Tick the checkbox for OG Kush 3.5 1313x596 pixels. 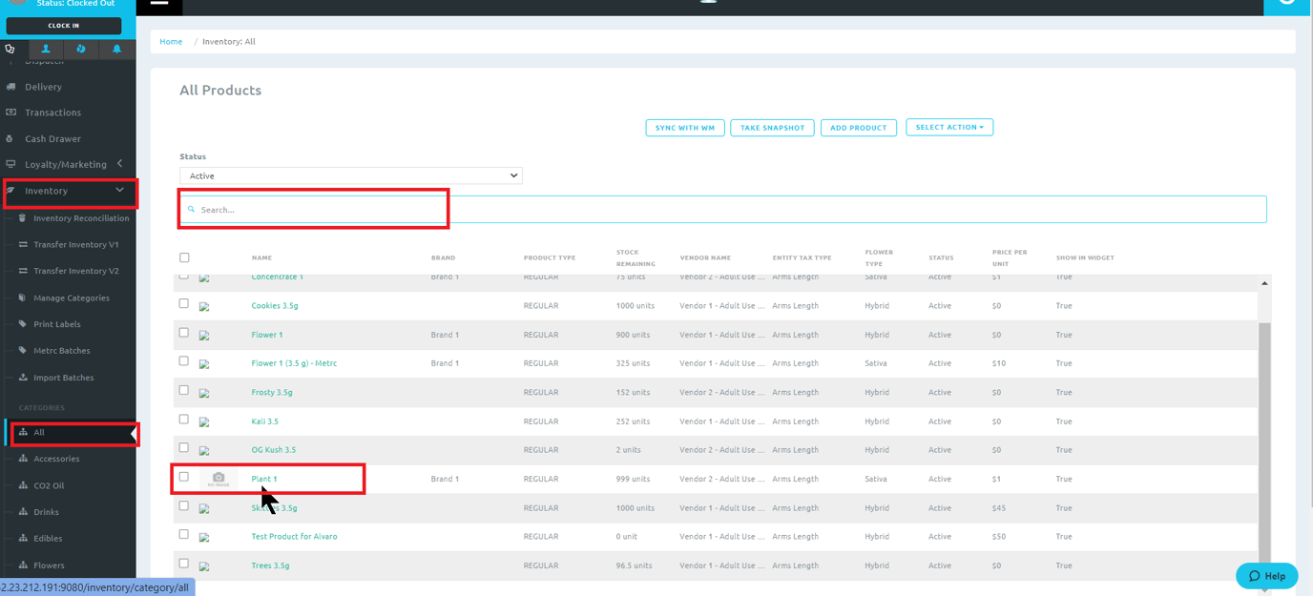[x=183, y=449]
